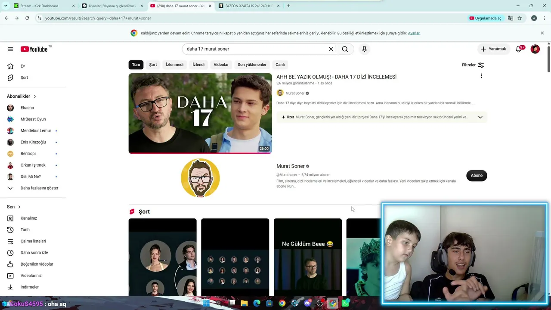Play the Daha 17 video thumbnail

click(x=200, y=113)
